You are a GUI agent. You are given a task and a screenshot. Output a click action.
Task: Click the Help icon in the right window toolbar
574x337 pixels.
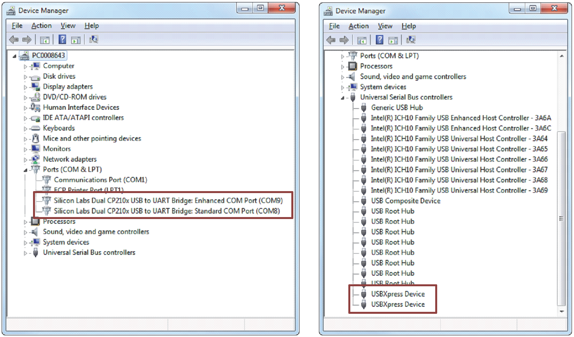379,40
